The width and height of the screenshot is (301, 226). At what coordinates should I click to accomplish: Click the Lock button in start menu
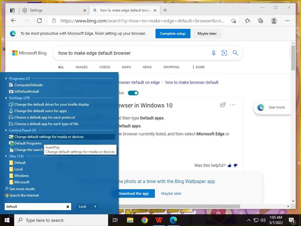pos(83,207)
